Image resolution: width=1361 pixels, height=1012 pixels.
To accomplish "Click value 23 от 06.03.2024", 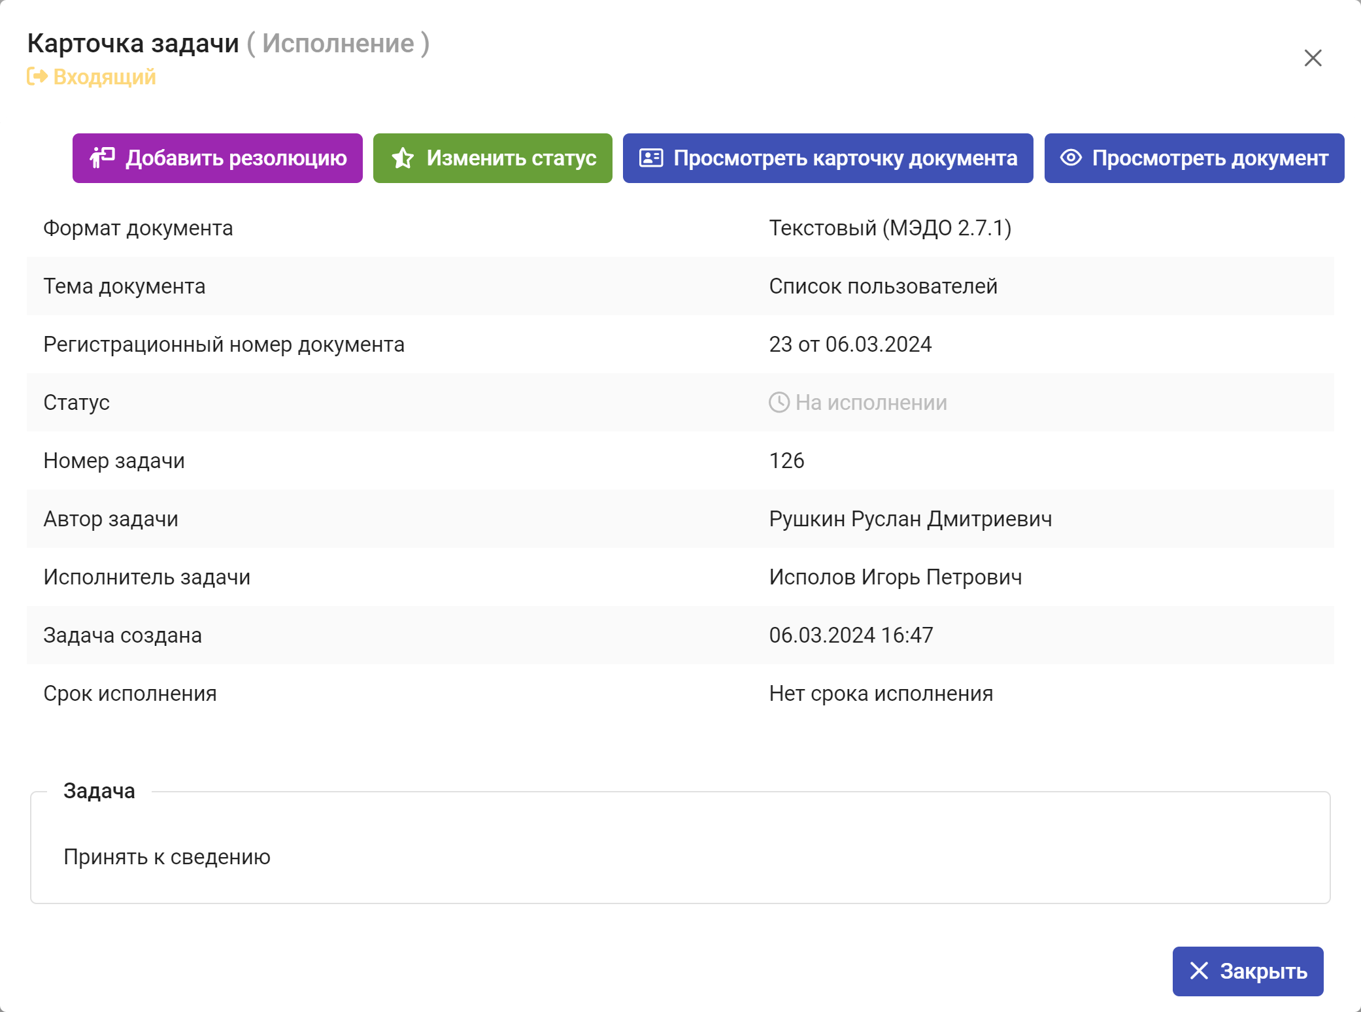I will point(850,345).
